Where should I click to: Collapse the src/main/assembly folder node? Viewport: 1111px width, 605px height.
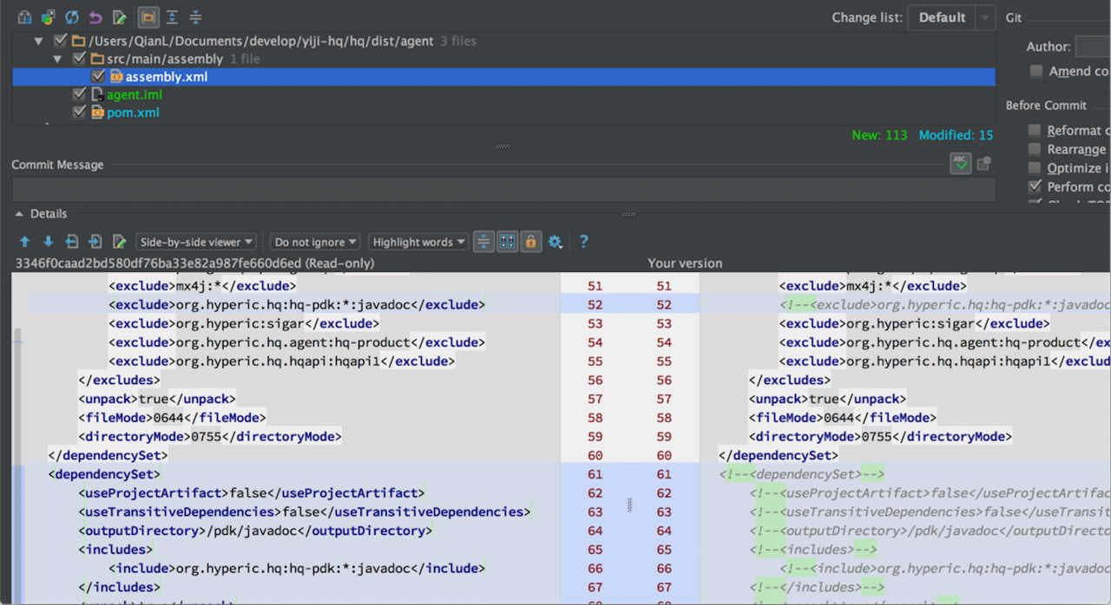(58, 59)
